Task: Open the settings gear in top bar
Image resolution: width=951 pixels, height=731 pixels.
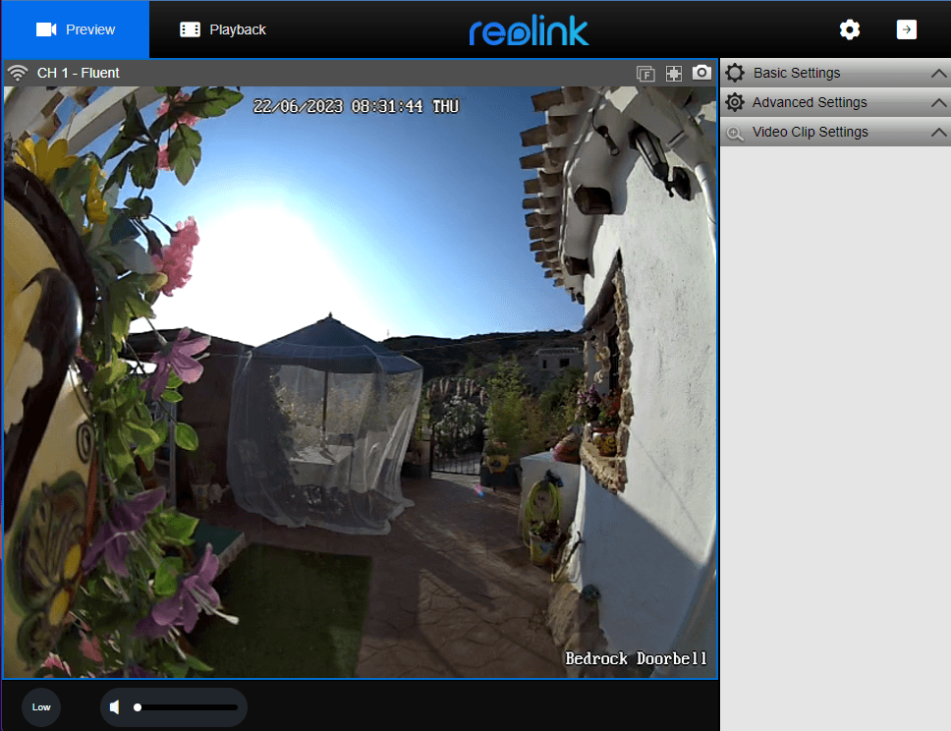Action: coord(850,29)
